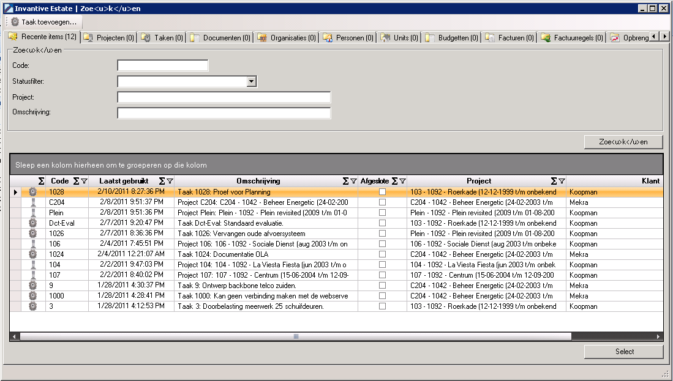Enable Afgeslote checkbox for Project 104
Image resolution: width=673 pixels, height=381 pixels.
tap(382, 264)
